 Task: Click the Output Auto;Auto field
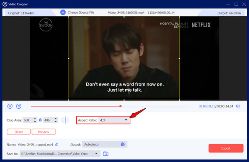[105, 144]
